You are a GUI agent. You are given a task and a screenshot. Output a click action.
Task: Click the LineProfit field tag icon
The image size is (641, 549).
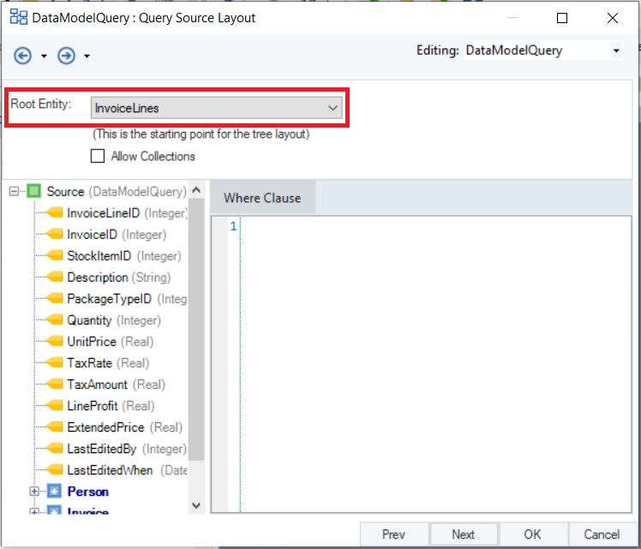[x=54, y=405]
